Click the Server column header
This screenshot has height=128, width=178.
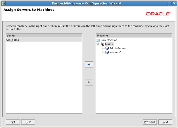(x=44, y=35)
